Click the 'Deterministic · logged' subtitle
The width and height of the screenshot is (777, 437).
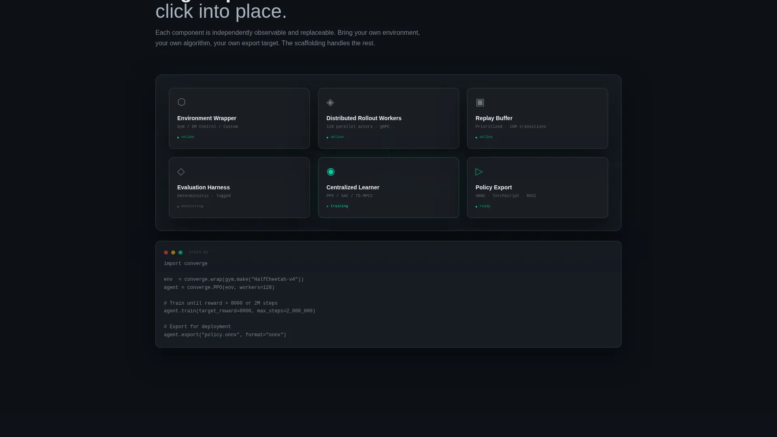204,196
